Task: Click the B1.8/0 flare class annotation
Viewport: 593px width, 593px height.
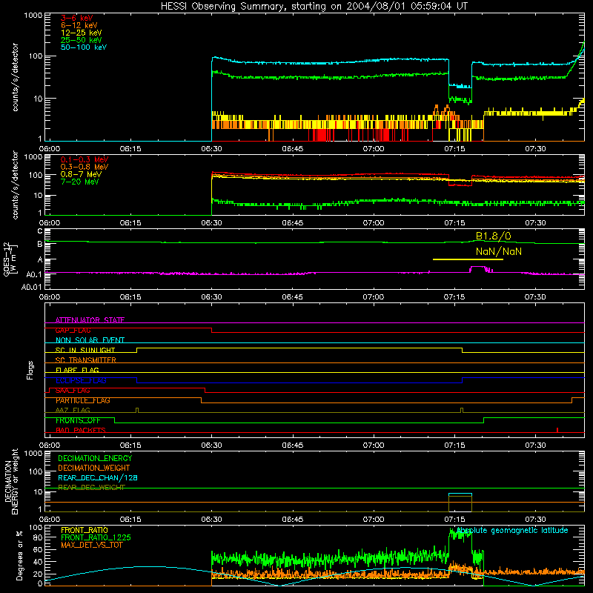Action: point(493,236)
